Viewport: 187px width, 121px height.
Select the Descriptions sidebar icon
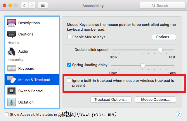click(11, 23)
